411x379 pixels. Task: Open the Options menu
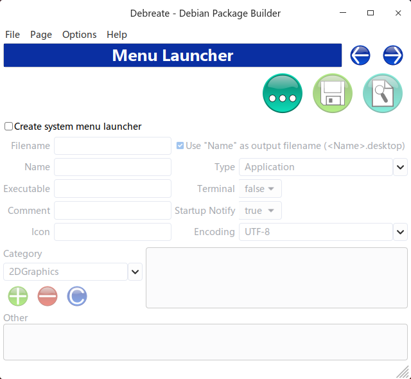(x=80, y=35)
